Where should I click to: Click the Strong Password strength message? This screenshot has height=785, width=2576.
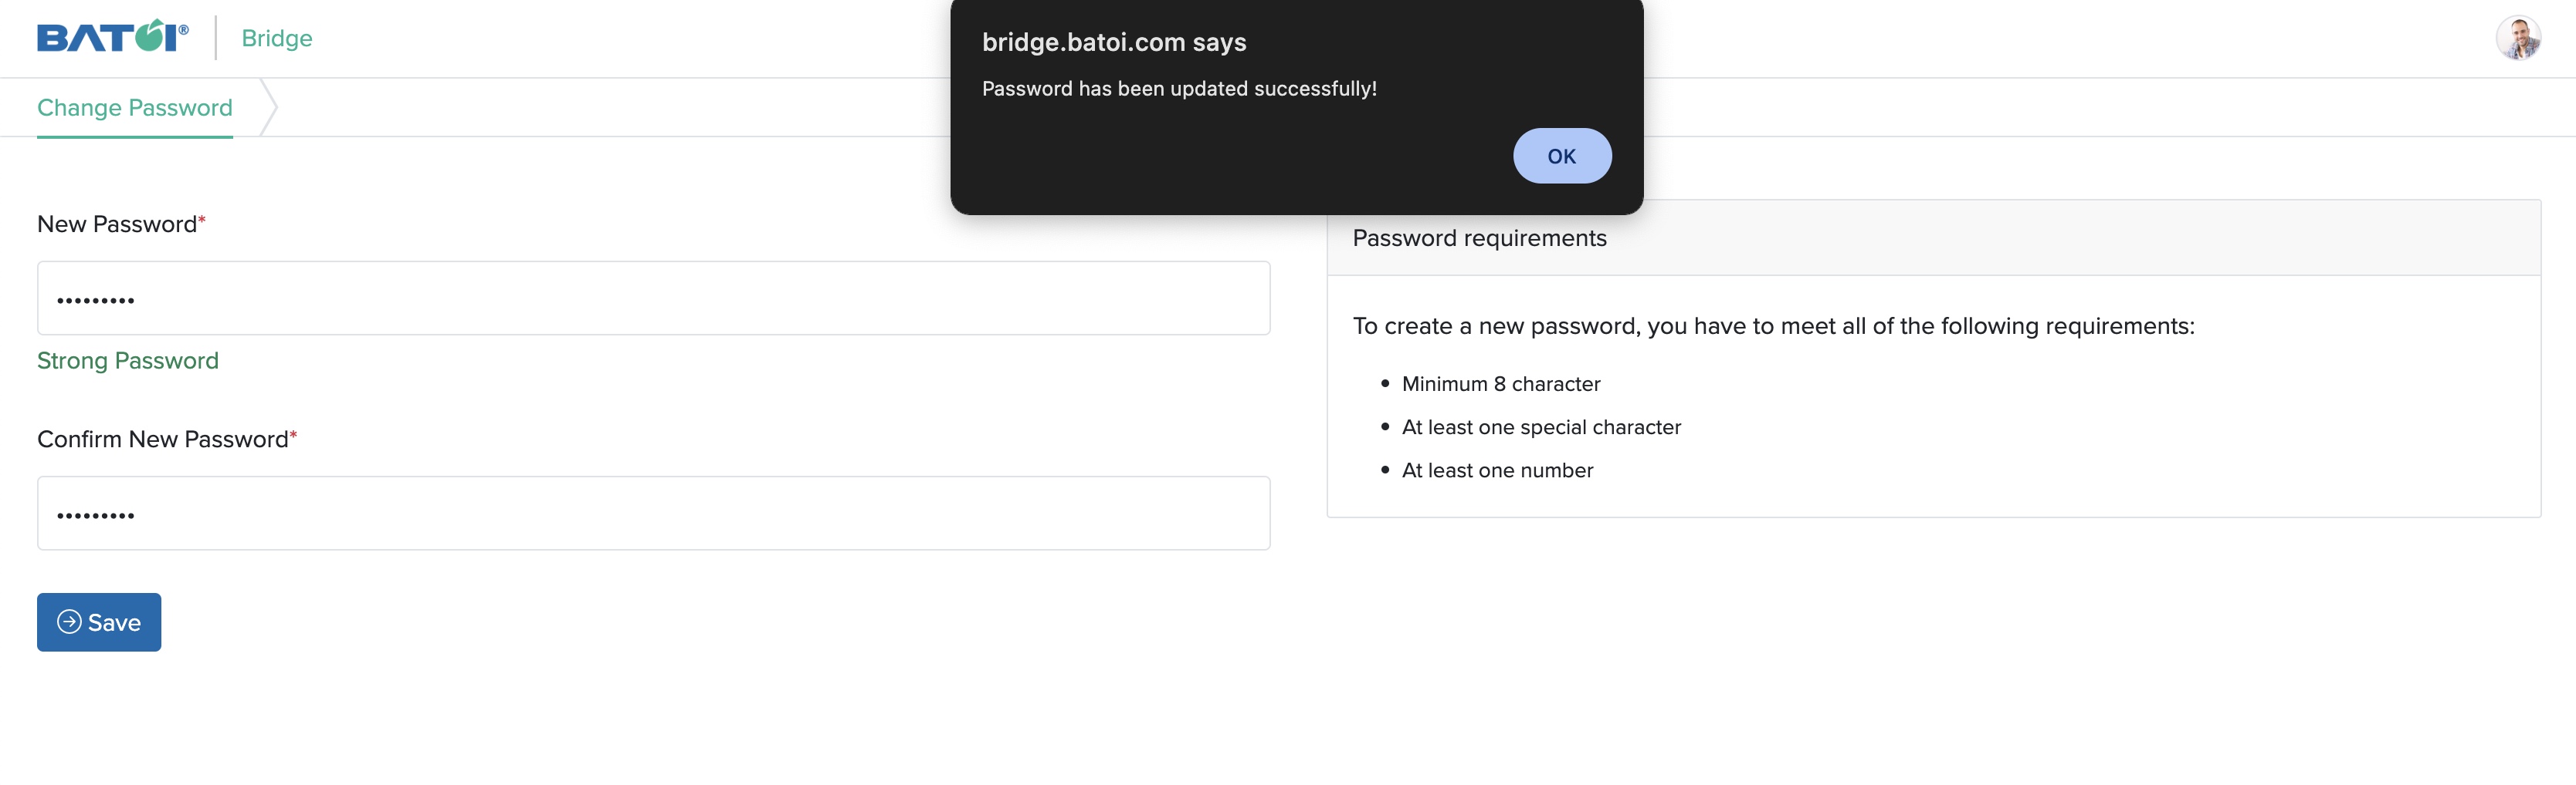coord(128,361)
